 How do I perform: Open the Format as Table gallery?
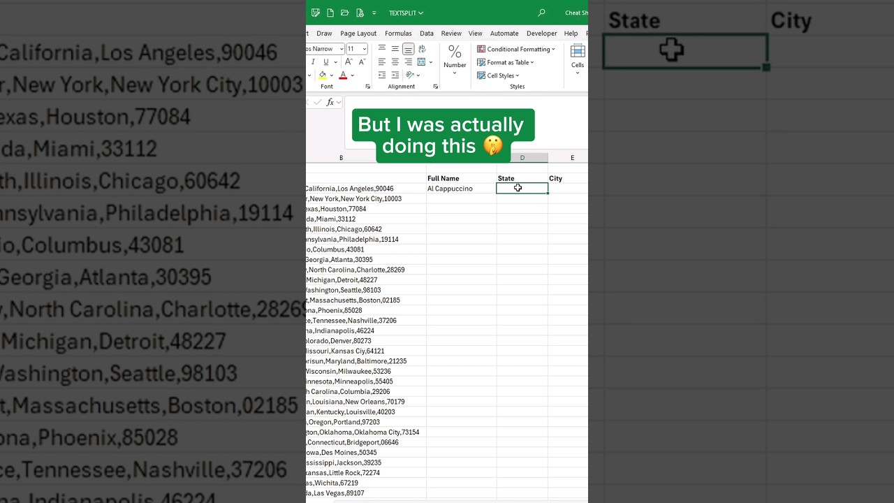pos(506,62)
